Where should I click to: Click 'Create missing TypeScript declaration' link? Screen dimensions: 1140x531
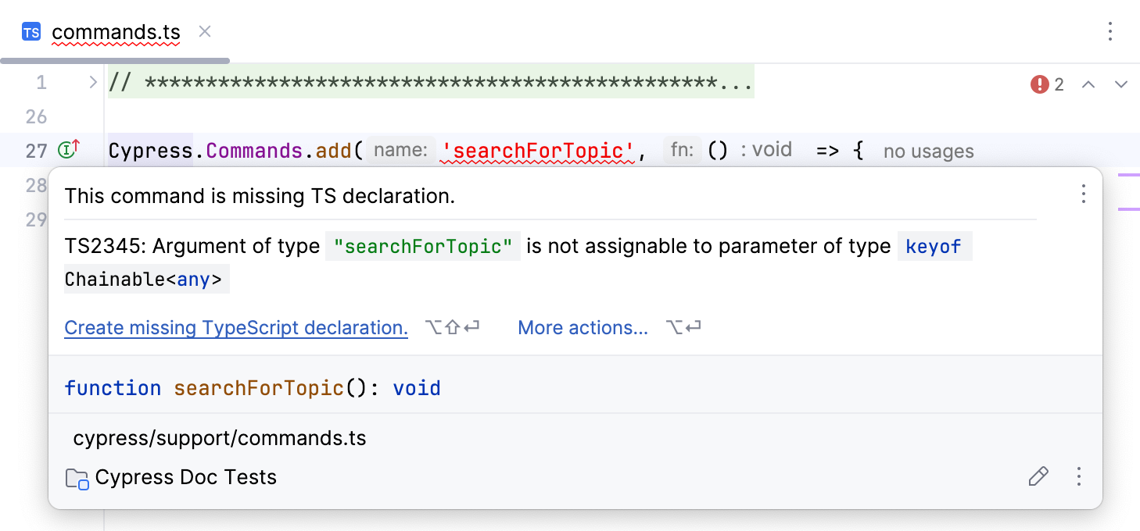(x=236, y=327)
